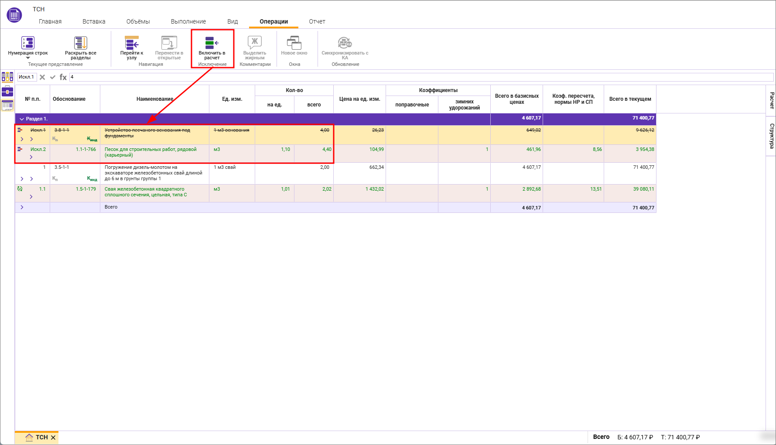
Task: Collapse the Раздел 1 section
Action: click(22, 119)
